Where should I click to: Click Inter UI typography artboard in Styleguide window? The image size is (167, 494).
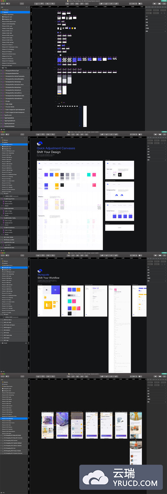[x=96, y=301]
